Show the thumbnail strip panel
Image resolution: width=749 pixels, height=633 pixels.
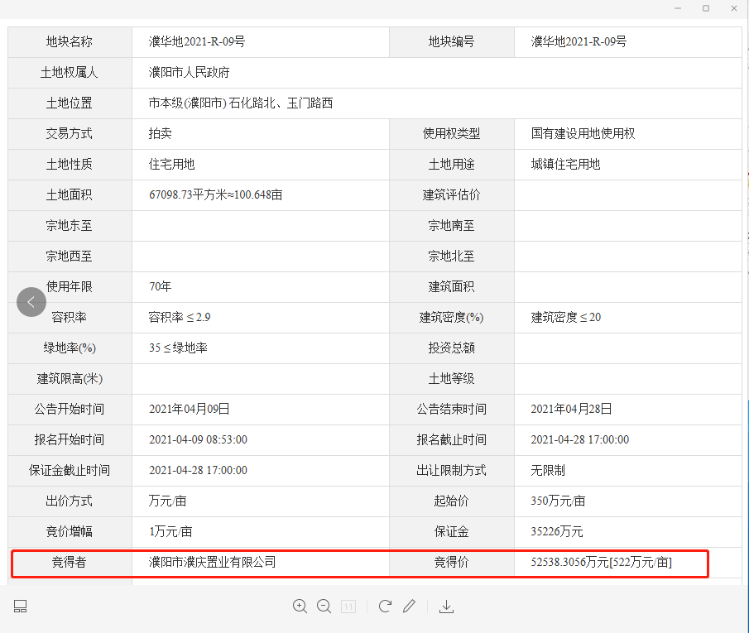pos(21,607)
